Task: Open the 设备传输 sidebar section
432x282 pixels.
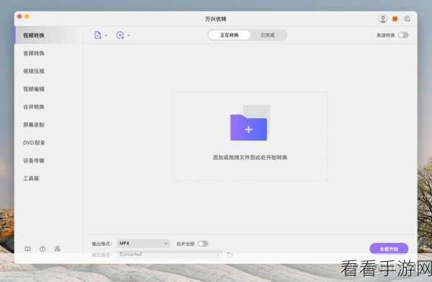Action: pyautogui.click(x=34, y=160)
